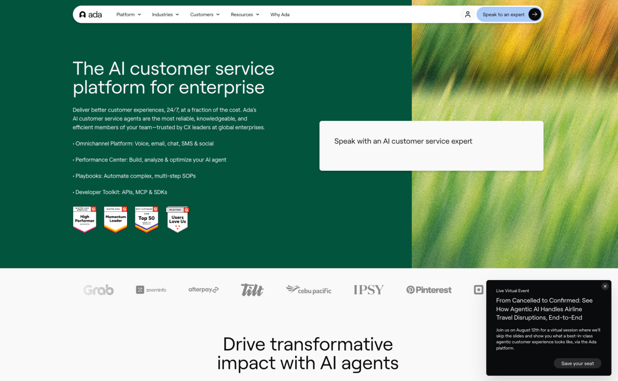This screenshot has width=618, height=381.
Task: Click the Momentum Leader G2 badge
Action: coord(116,220)
